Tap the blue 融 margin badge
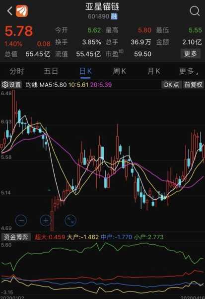The height and width of the screenshot is (299, 205). pos(114,16)
